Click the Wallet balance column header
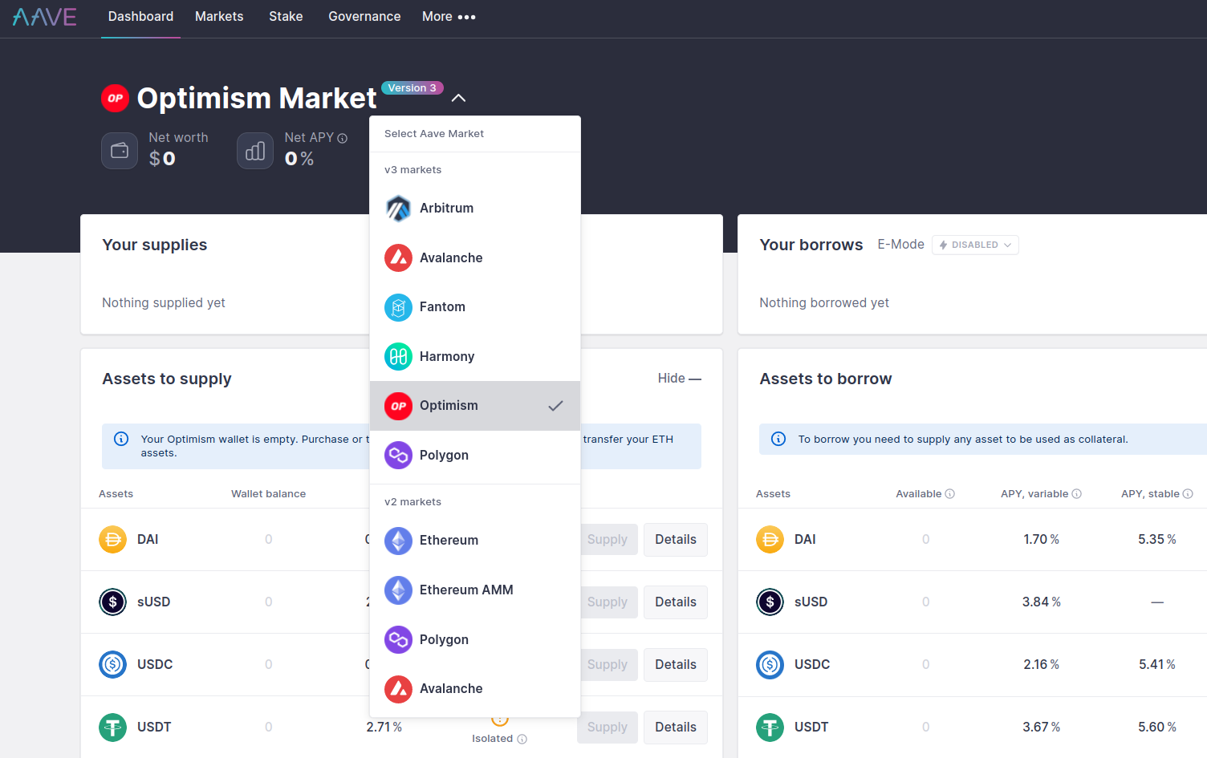Image resolution: width=1207 pixels, height=758 pixels. pyautogui.click(x=268, y=494)
